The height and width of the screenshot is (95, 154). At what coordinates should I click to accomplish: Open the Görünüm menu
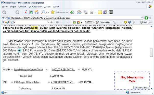click(x=22, y=7)
